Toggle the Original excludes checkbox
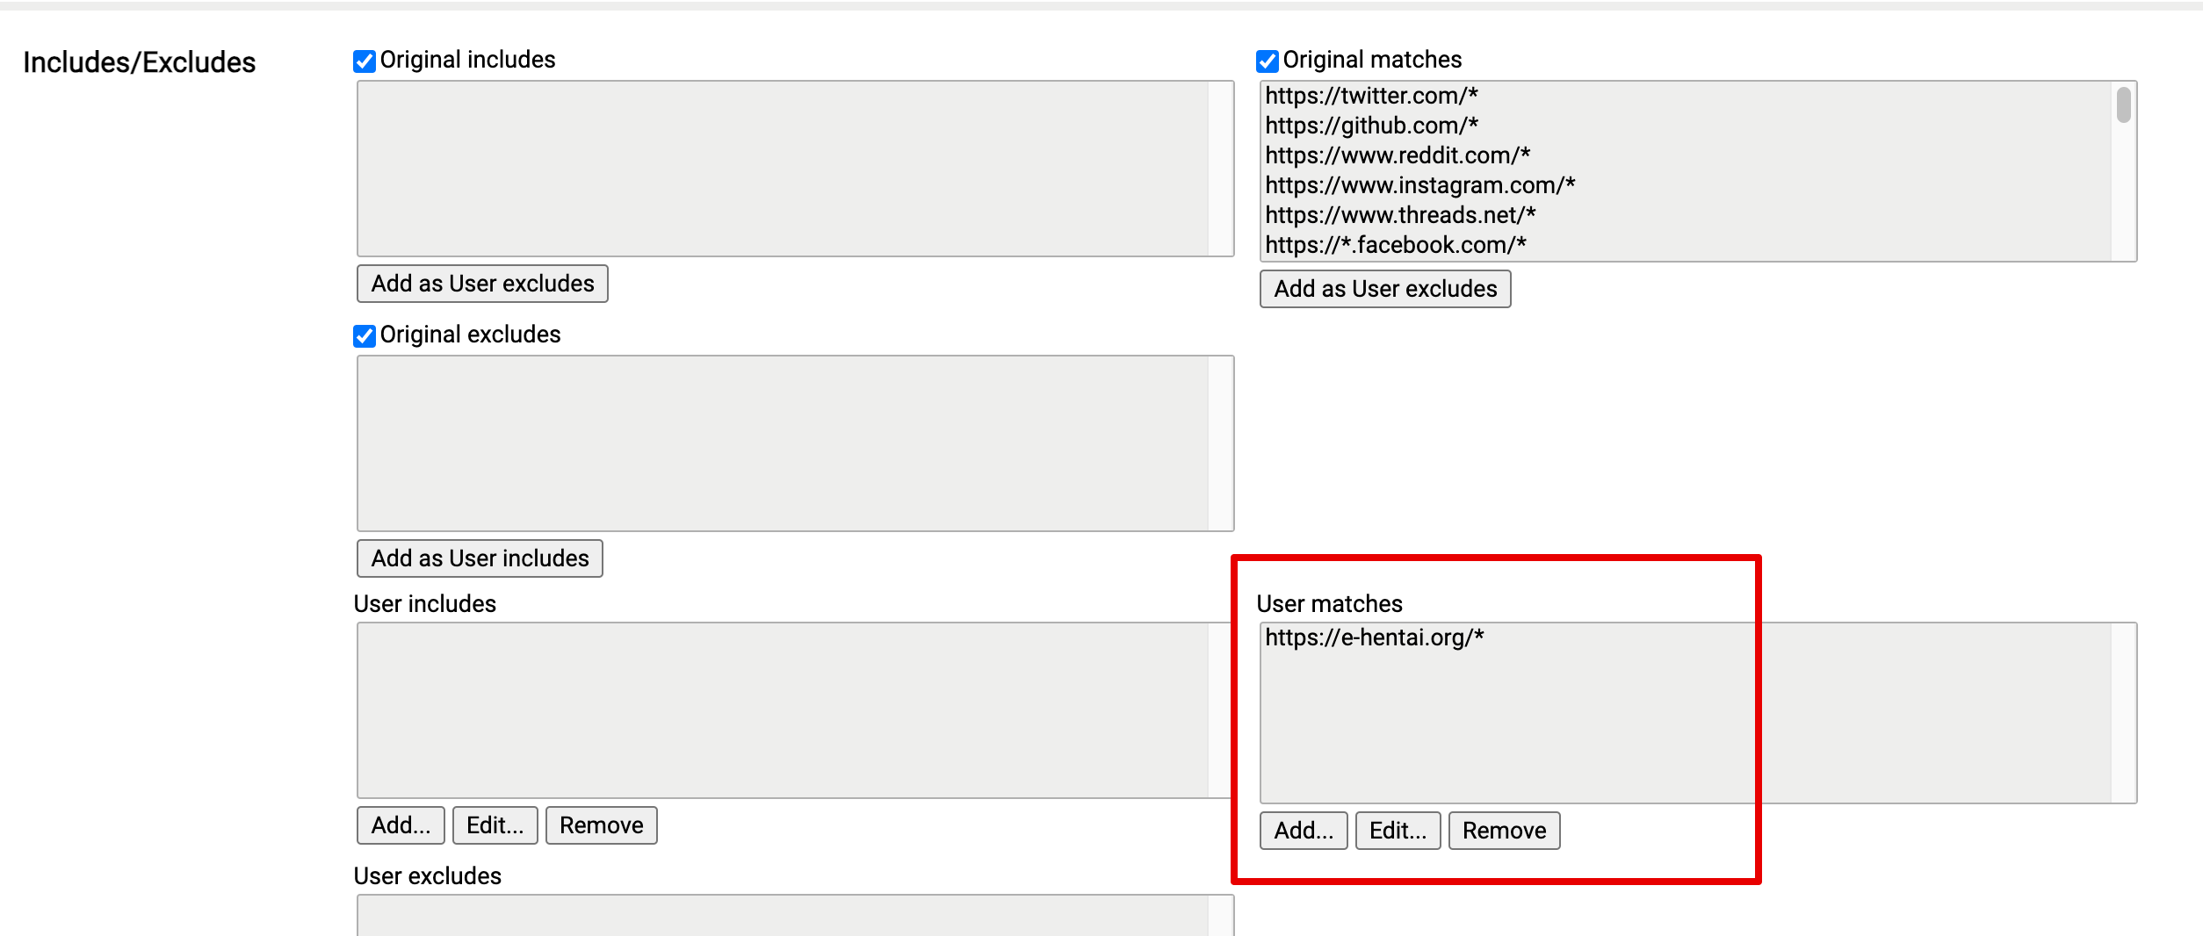2203x936 pixels. coord(365,335)
